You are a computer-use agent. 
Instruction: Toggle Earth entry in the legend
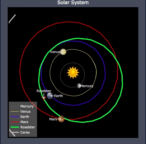coord(20,117)
